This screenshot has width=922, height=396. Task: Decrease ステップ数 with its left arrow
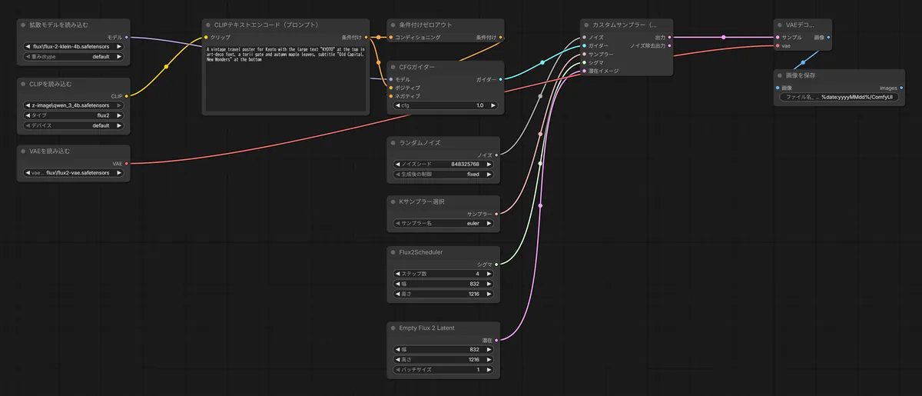(x=398, y=274)
